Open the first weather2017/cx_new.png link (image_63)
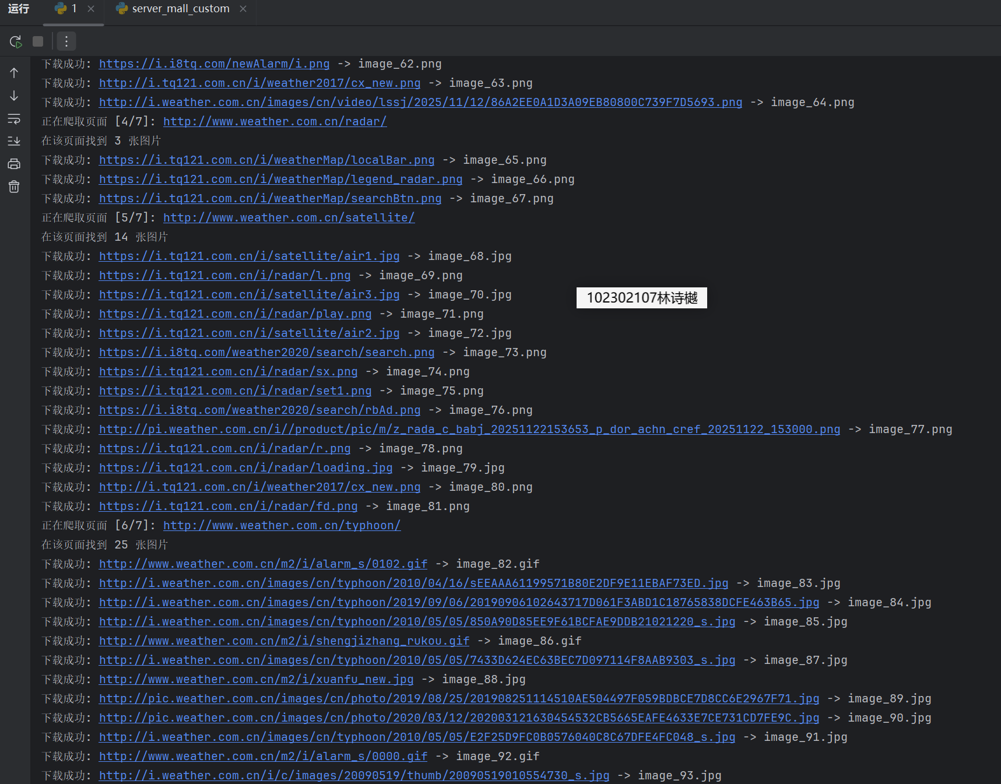The width and height of the screenshot is (1001, 784). (x=259, y=83)
